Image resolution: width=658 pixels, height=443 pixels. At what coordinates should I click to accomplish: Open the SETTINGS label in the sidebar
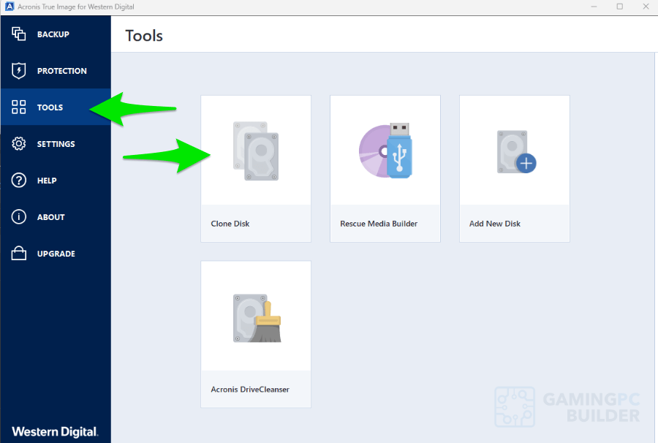click(x=56, y=144)
